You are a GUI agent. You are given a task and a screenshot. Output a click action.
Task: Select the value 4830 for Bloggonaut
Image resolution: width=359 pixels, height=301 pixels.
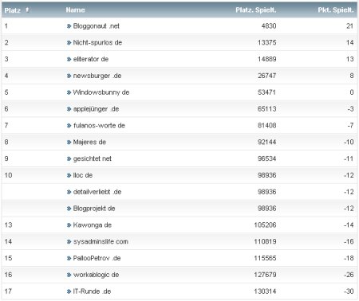click(269, 26)
